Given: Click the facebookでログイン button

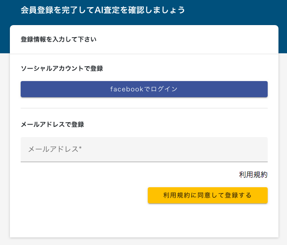Looking at the screenshot, I should 144,89.
